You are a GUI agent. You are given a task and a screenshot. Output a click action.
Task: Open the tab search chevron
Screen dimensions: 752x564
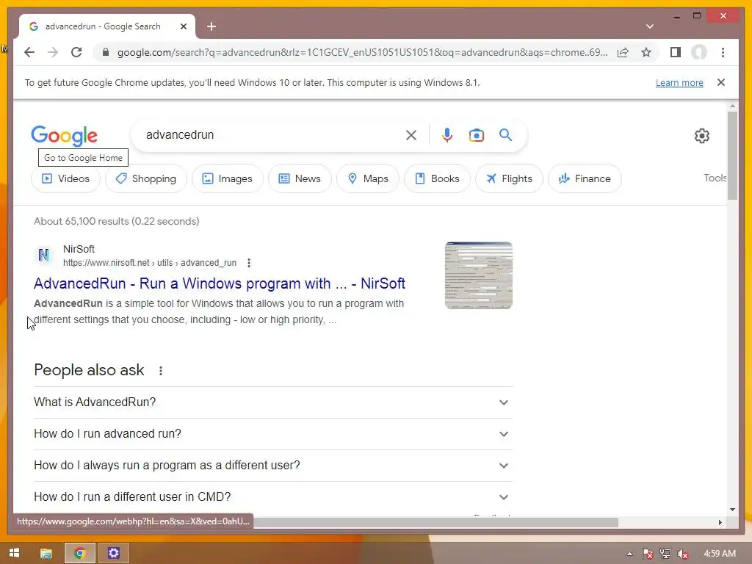click(649, 26)
